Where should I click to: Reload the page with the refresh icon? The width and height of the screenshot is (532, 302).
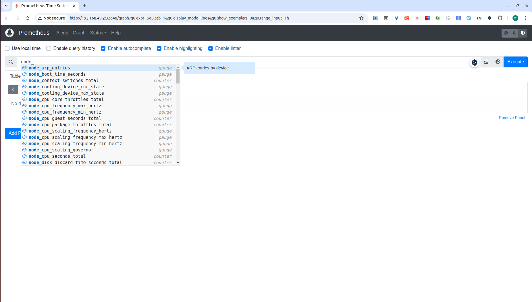point(28,18)
